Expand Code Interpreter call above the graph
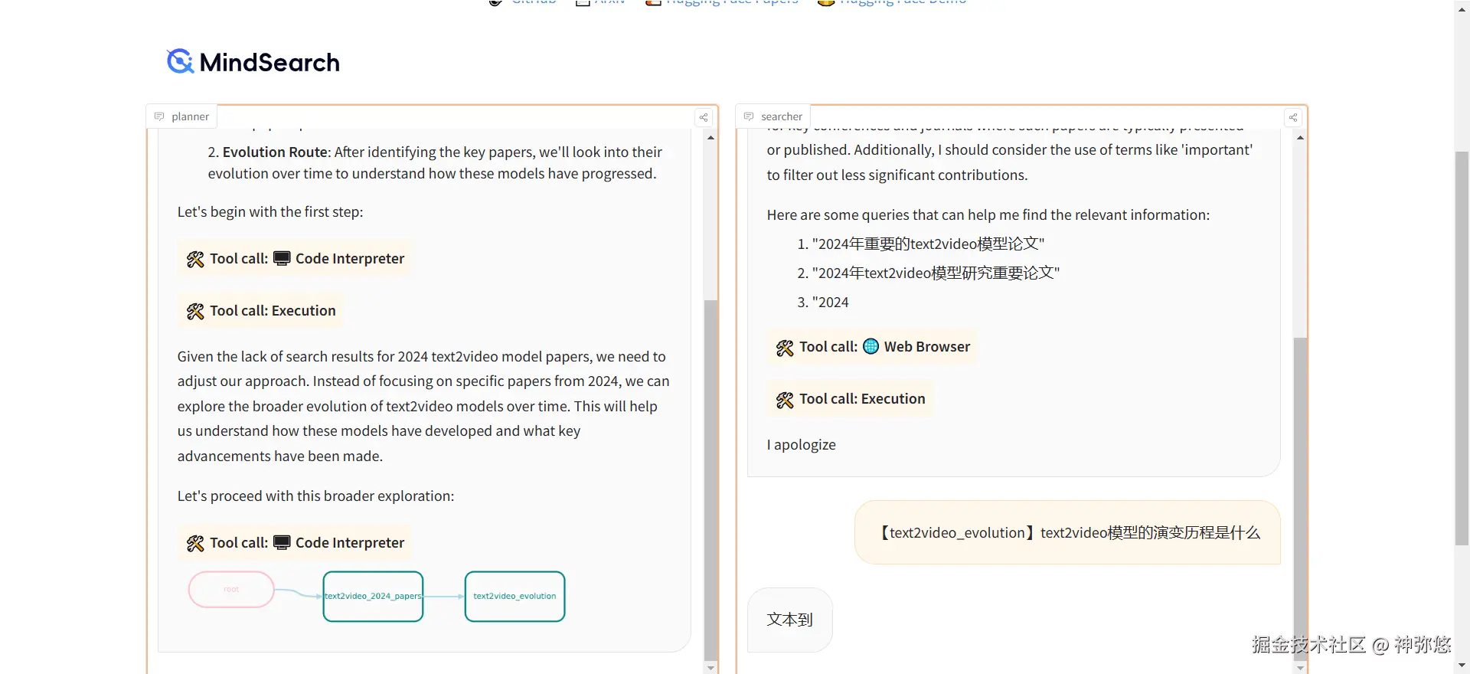 (x=295, y=543)
